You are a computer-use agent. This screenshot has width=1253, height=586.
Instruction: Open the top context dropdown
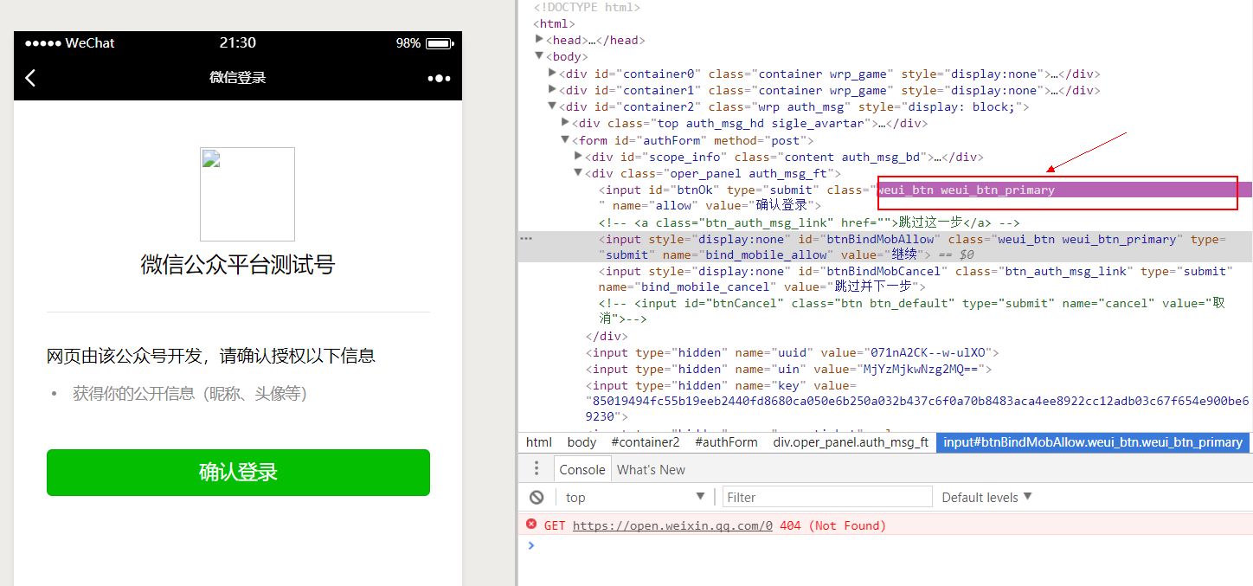pyautogui.click(x=636, y=497)
